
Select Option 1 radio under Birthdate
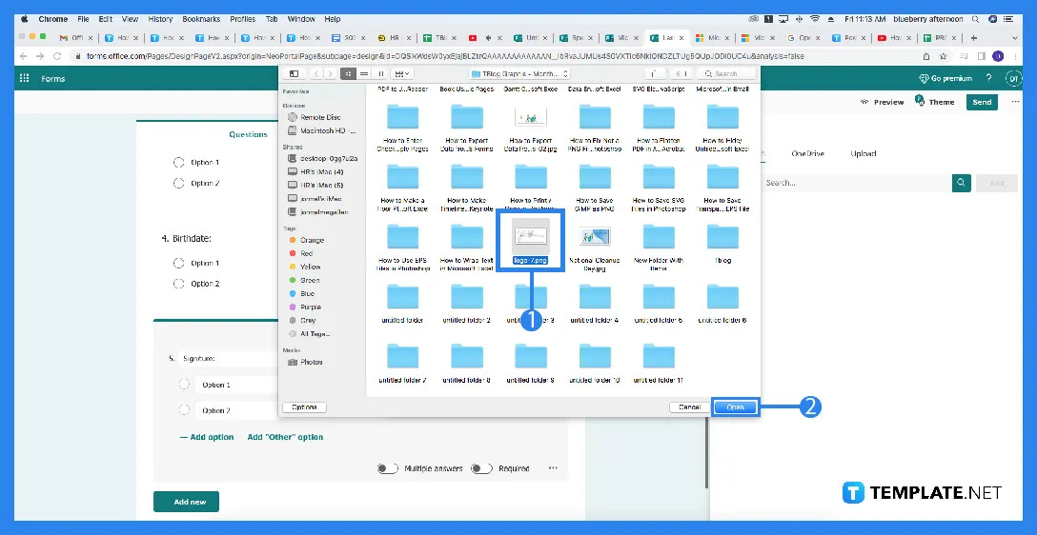coord(178,263)
